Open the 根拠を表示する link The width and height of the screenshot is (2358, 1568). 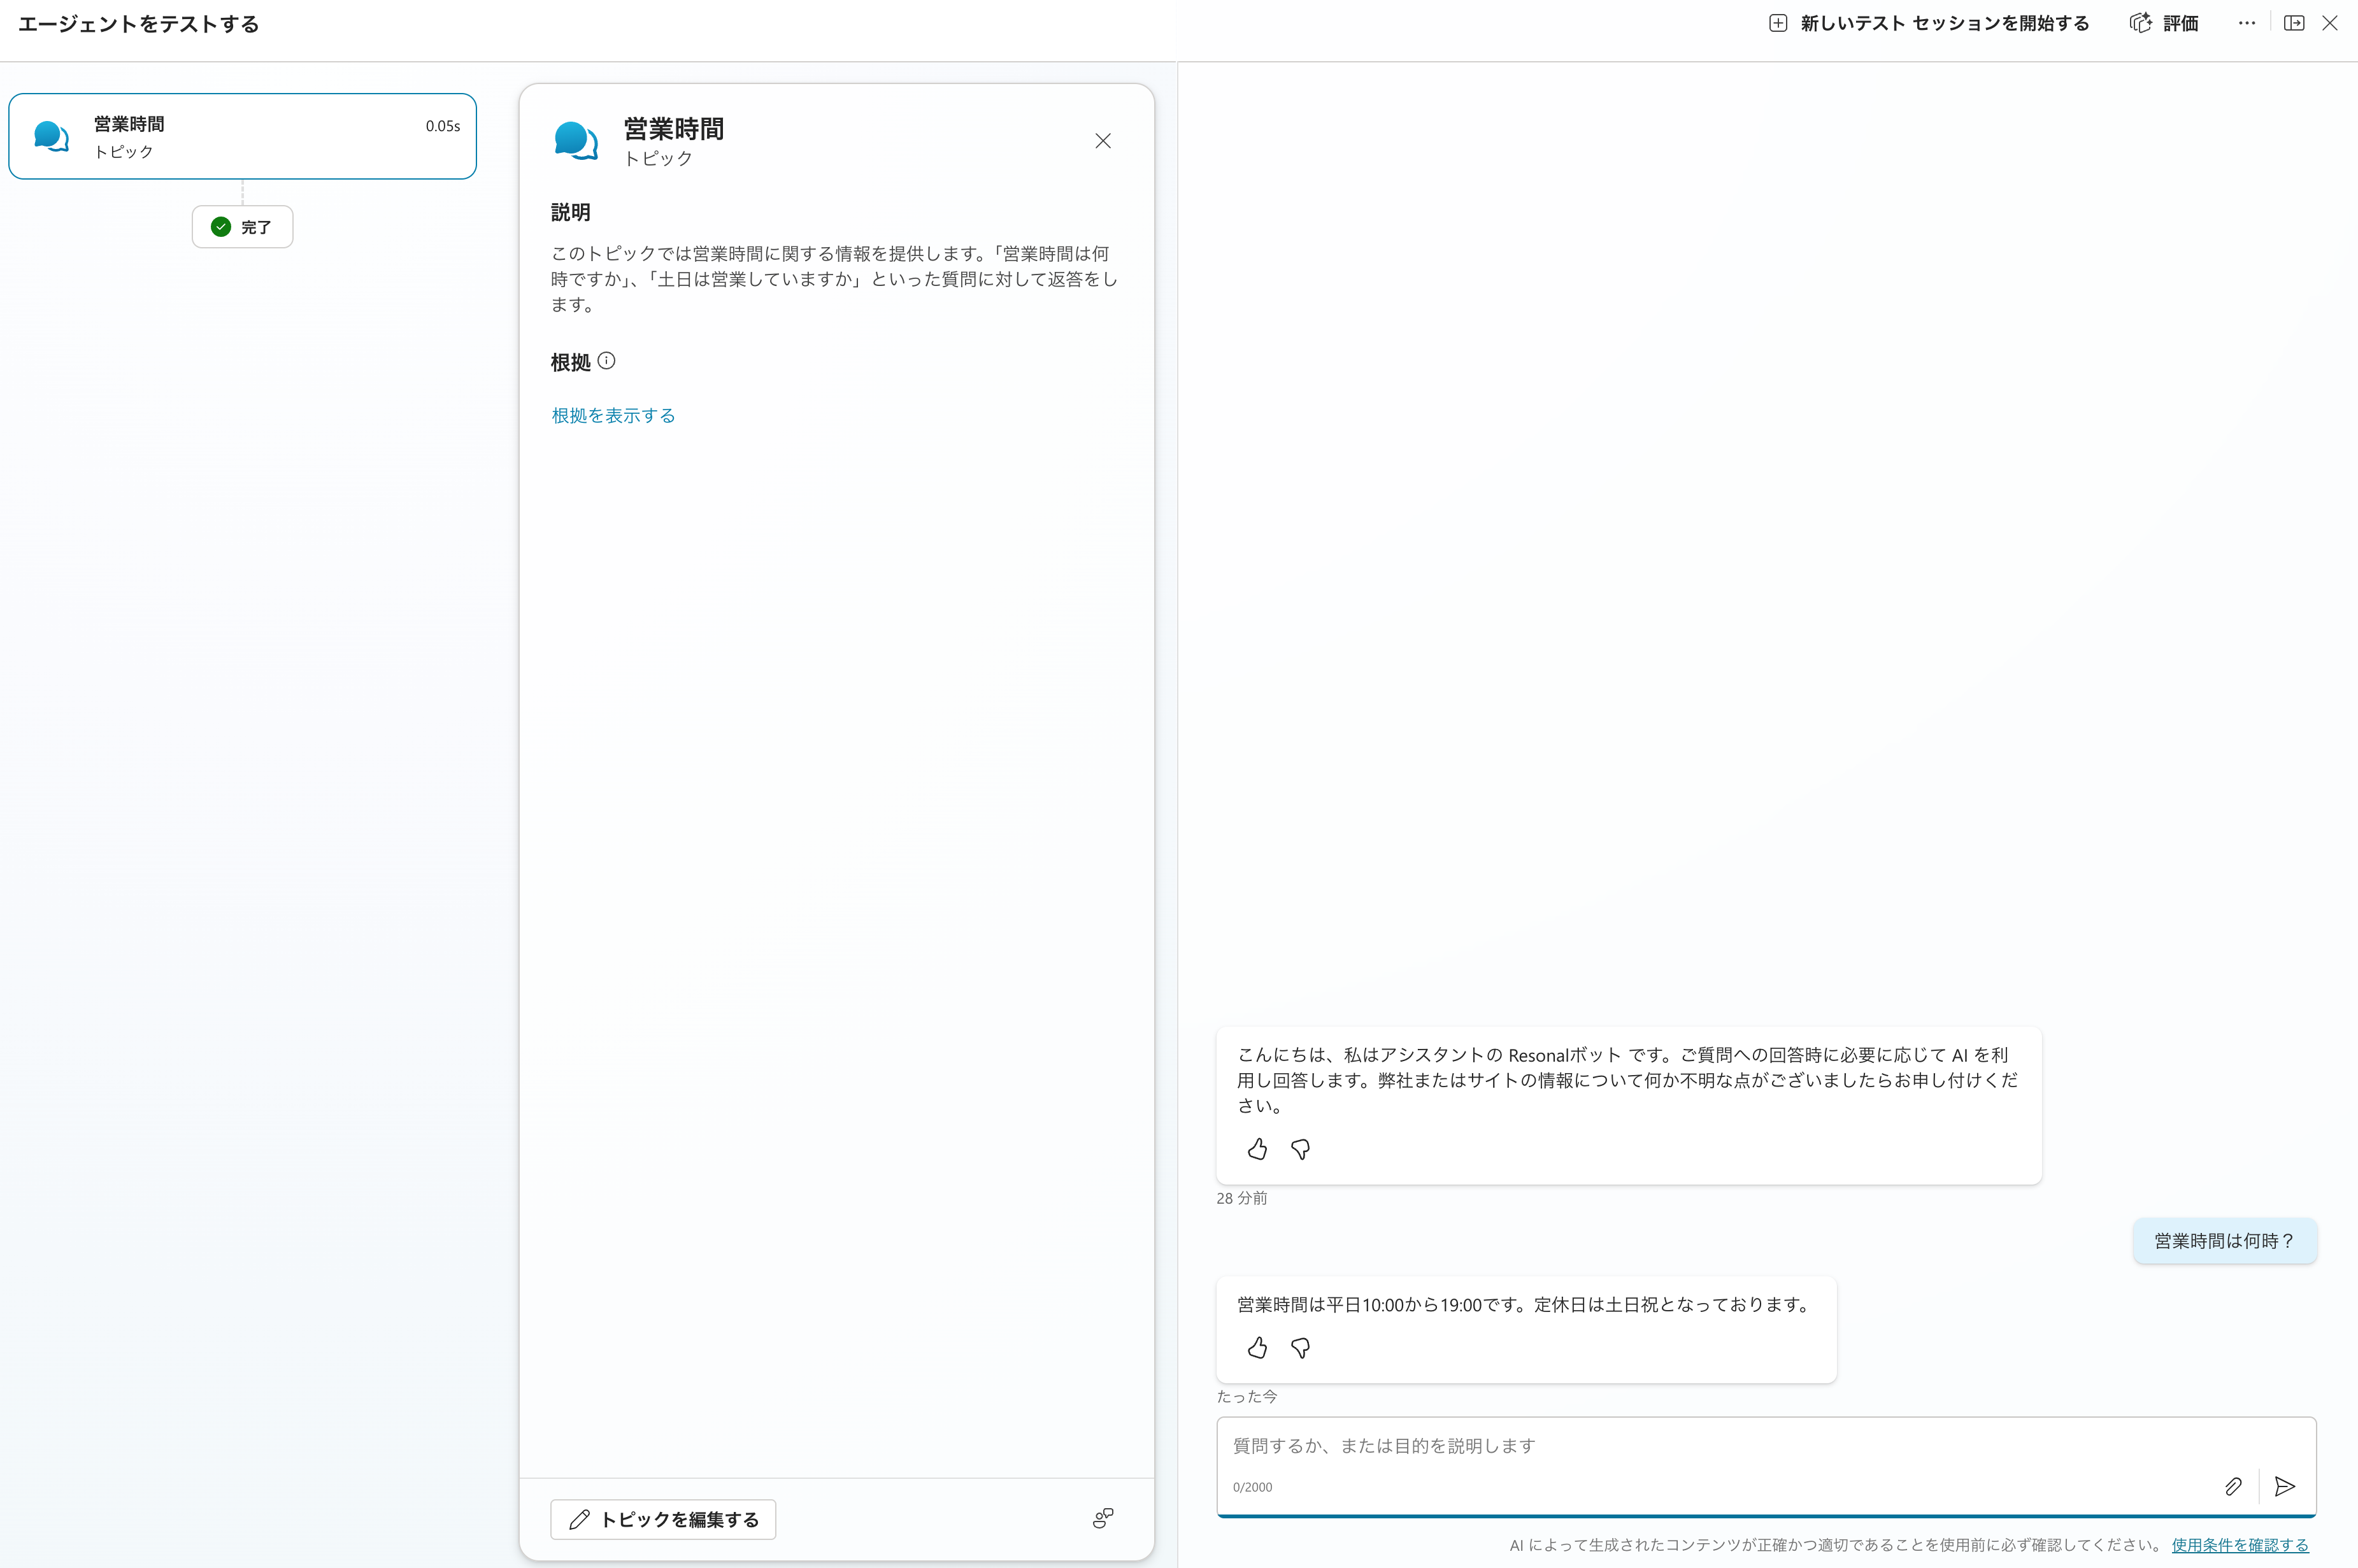pos(613,415)
